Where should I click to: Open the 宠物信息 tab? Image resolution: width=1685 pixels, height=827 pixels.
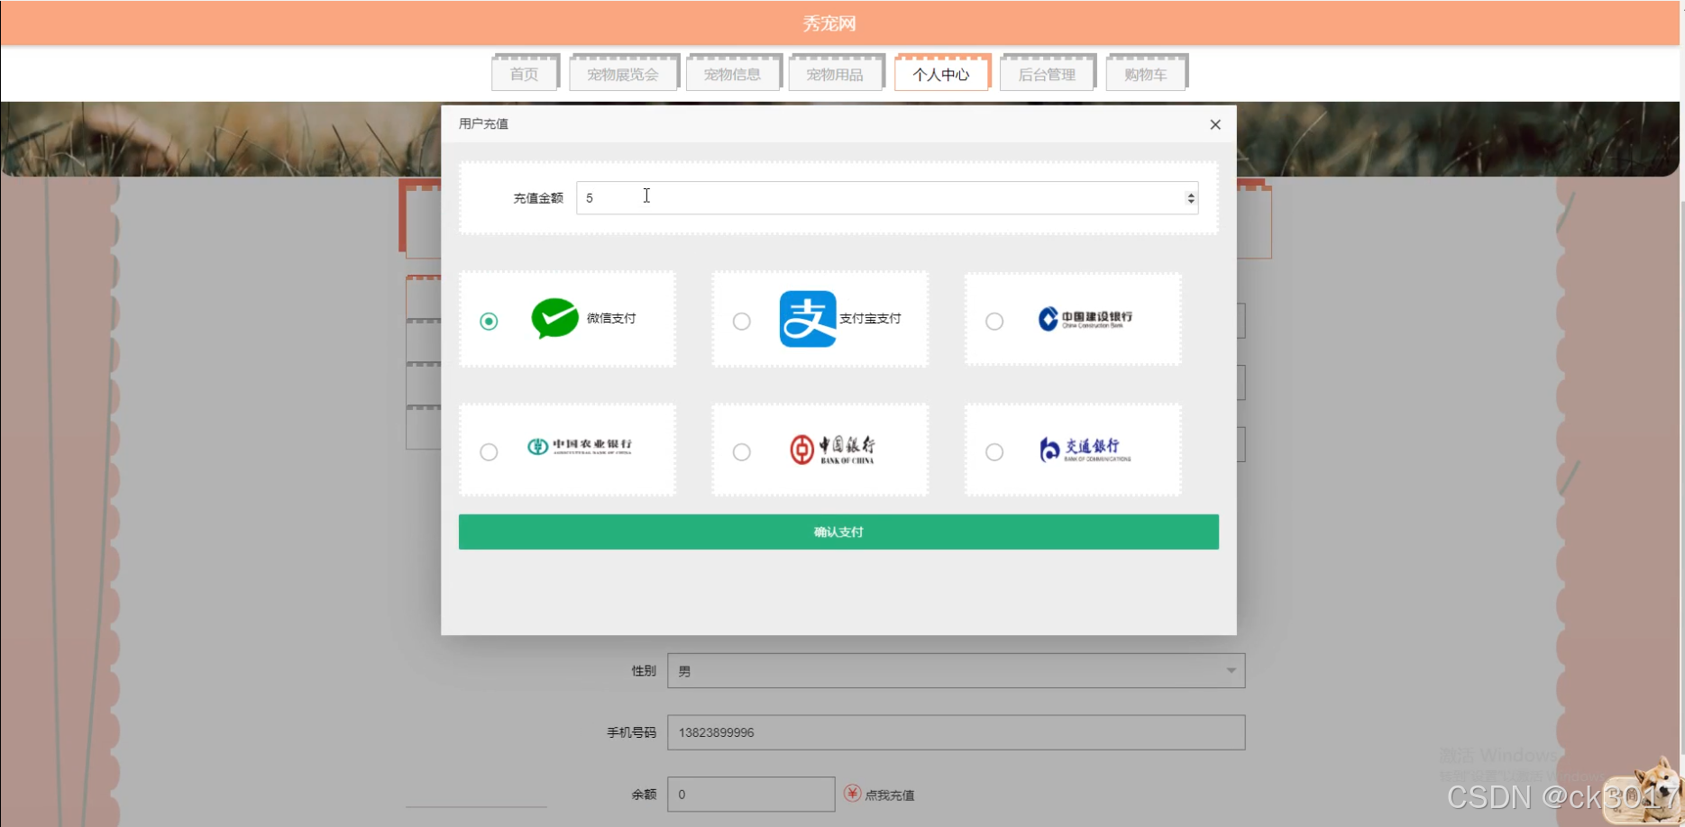pyautogui.click(x=733, y=74)
